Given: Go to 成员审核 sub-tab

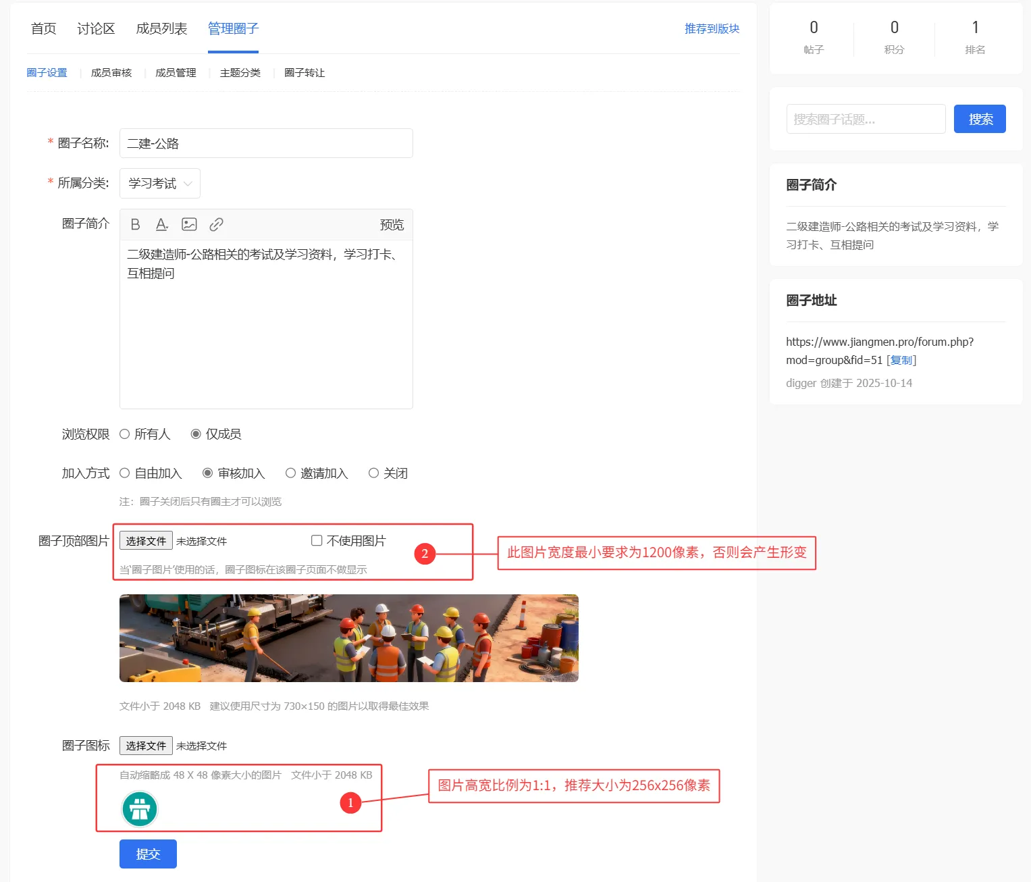Looking at the screenshot, I should coord(111,73).
